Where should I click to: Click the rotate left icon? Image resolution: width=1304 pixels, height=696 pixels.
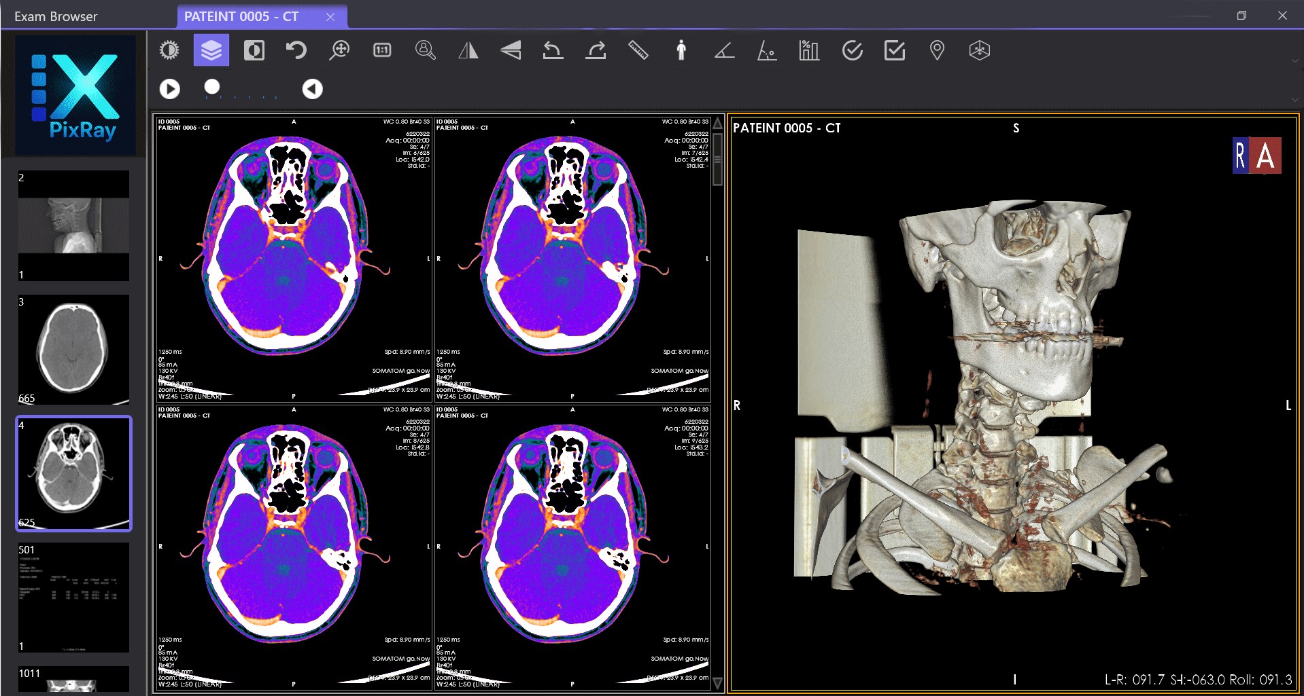553,50
